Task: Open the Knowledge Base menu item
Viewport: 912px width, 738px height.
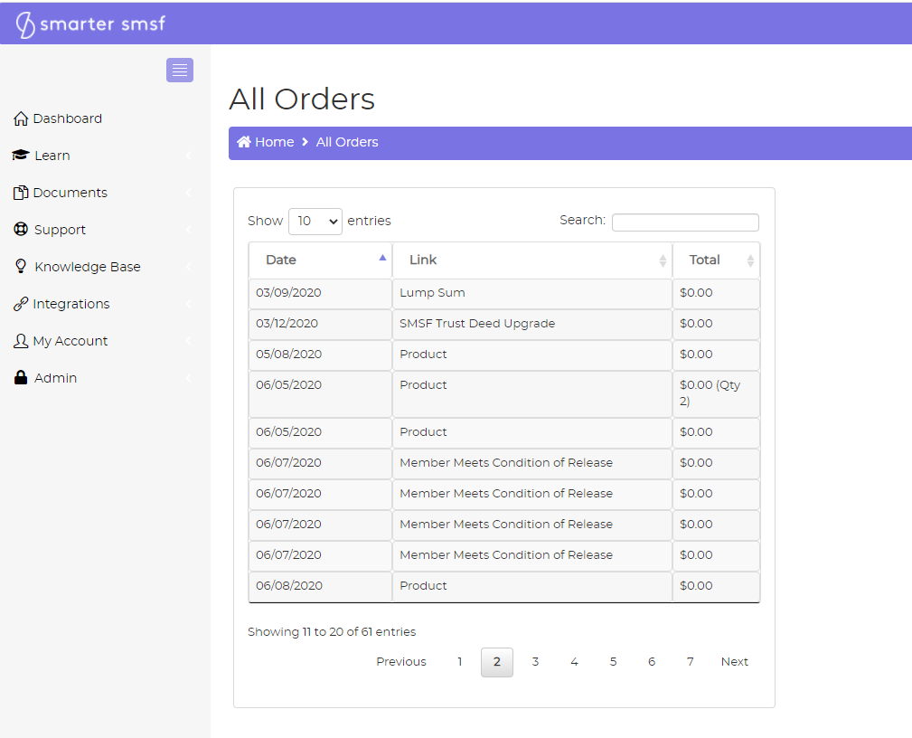Action: coord(88,267)
